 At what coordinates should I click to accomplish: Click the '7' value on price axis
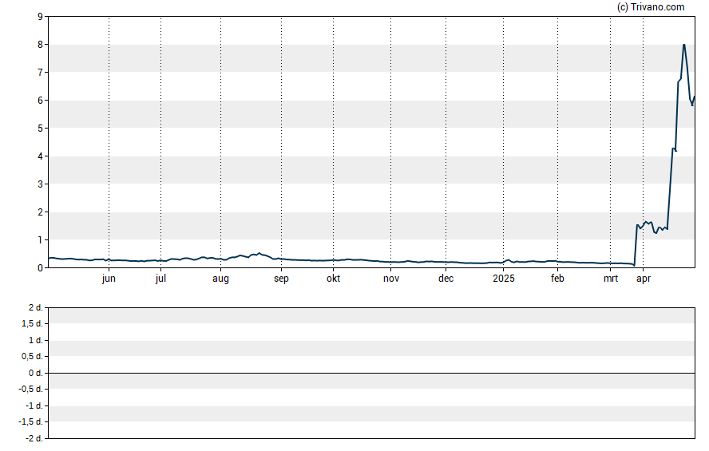point(40,73)
